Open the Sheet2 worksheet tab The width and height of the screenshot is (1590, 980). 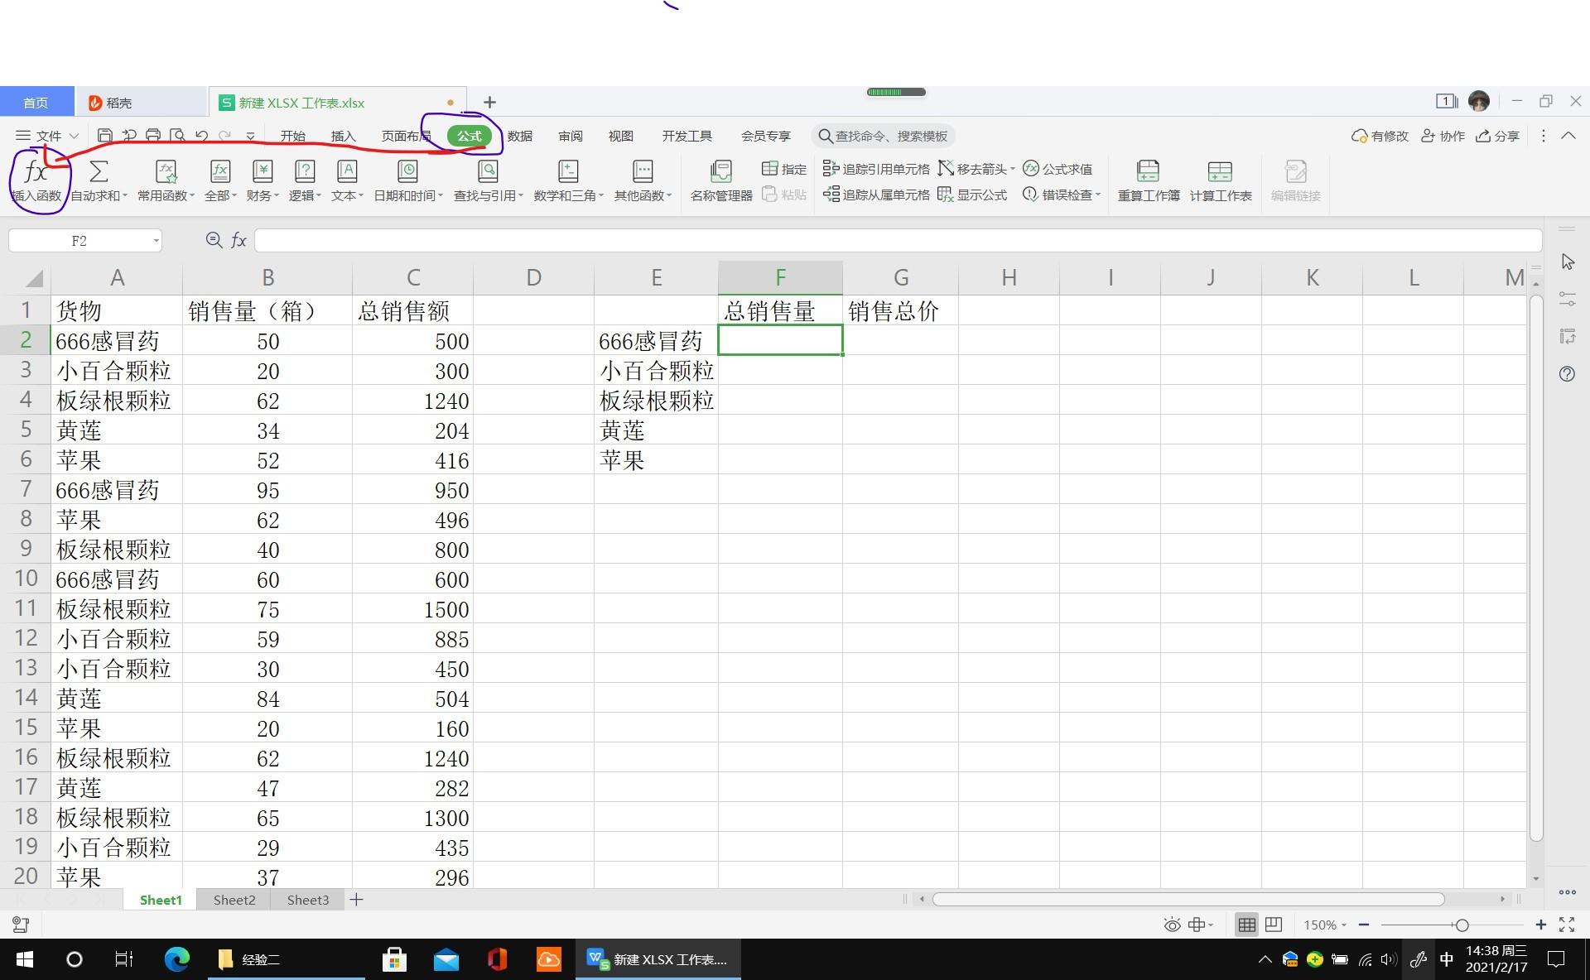(234, 900)
